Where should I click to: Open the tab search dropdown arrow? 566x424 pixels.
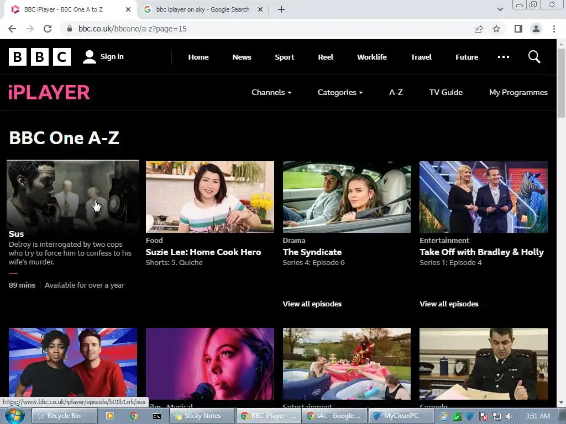(500, 9)
